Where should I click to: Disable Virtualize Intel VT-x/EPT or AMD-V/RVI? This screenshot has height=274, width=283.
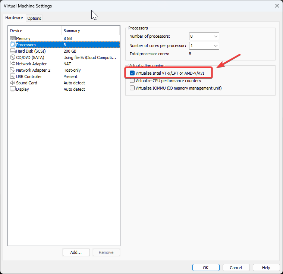point(132,73)
